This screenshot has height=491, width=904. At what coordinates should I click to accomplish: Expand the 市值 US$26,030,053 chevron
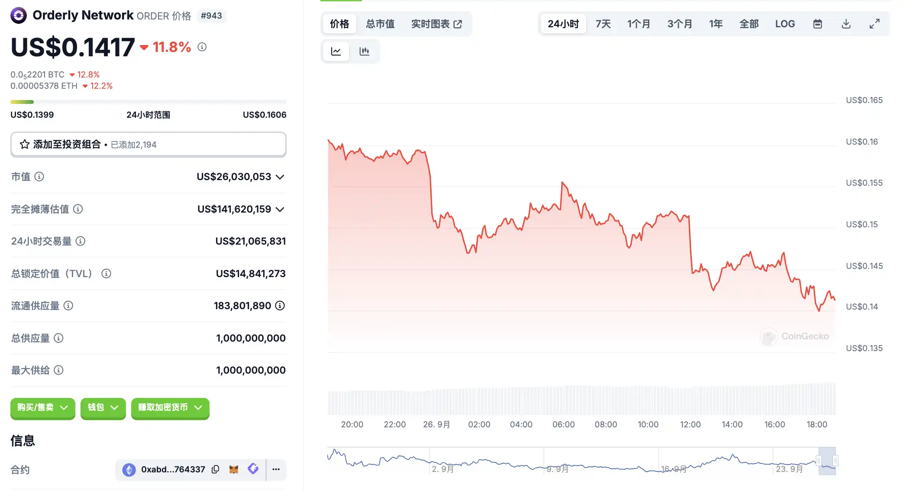coord(280,177)
